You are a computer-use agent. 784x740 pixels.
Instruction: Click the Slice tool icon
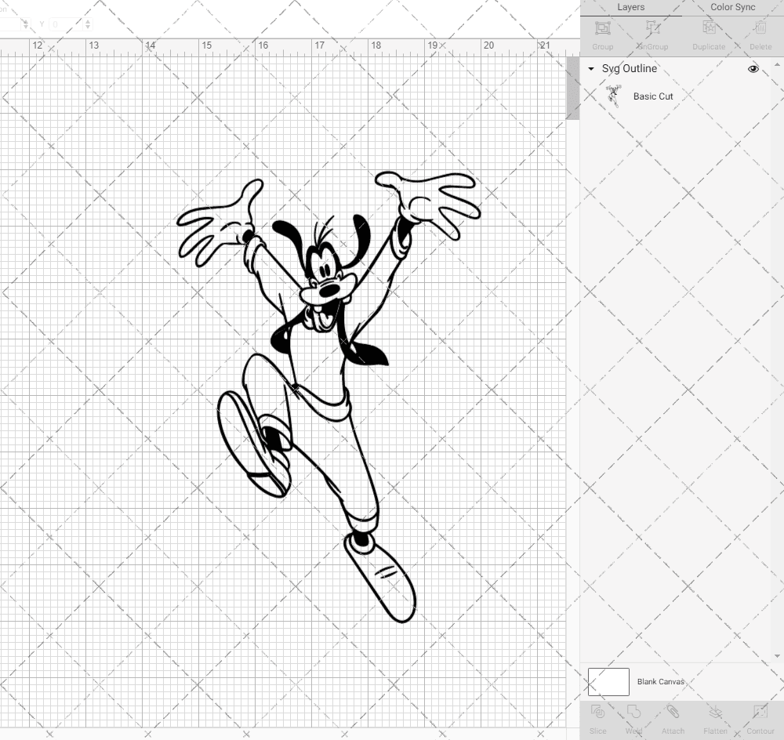point(597,712)
